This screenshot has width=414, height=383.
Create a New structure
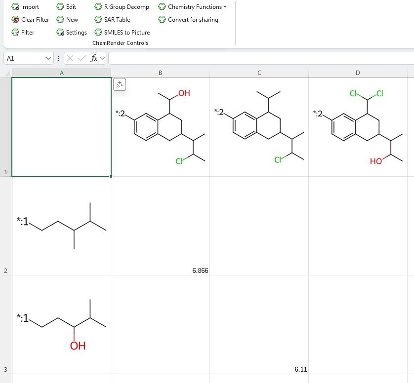[60, 20]
